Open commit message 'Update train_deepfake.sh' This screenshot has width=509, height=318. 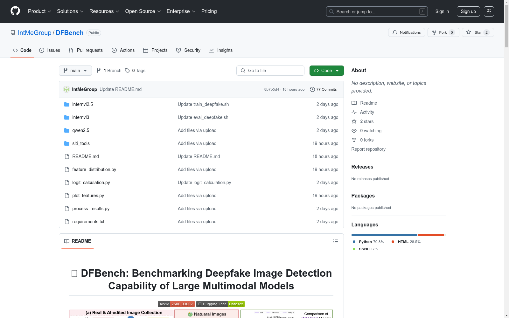click(203, 104)
